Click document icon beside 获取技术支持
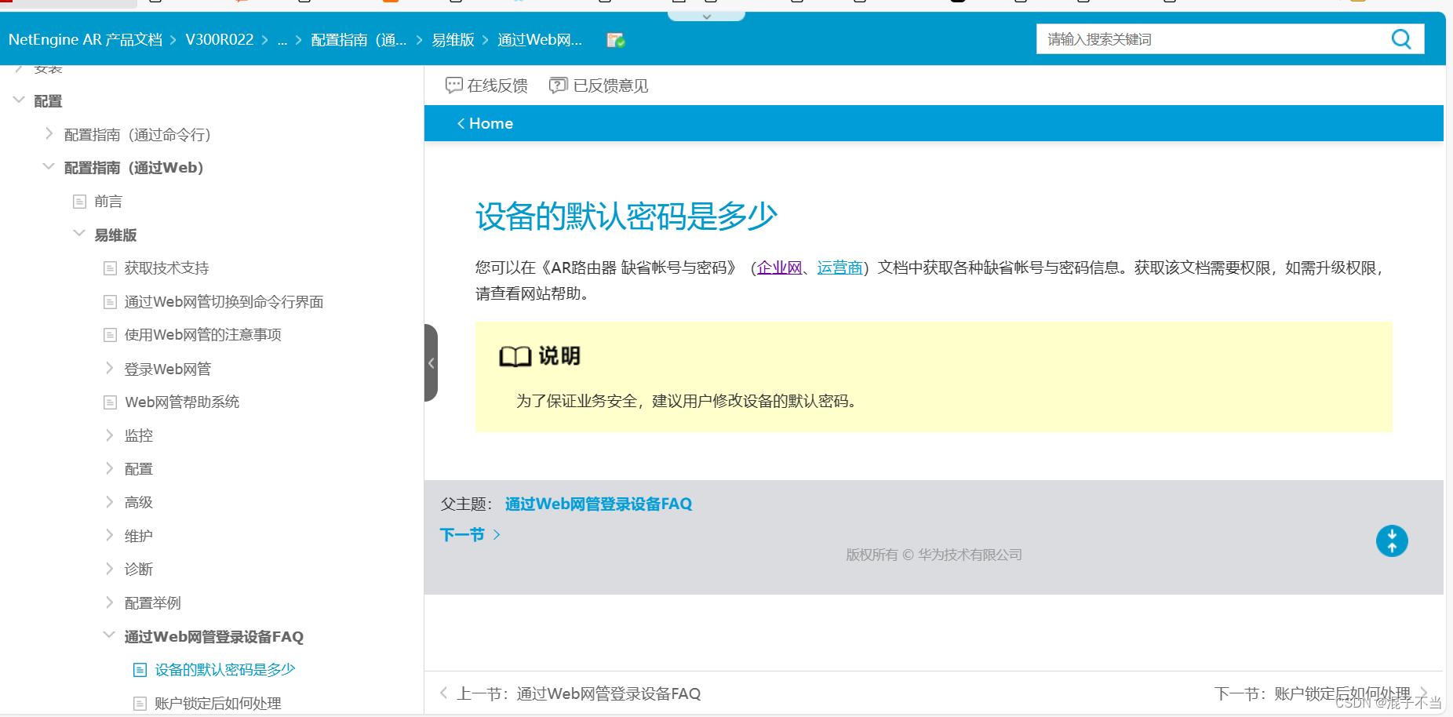Viewport: 1453px width, 717px height. 110,268
